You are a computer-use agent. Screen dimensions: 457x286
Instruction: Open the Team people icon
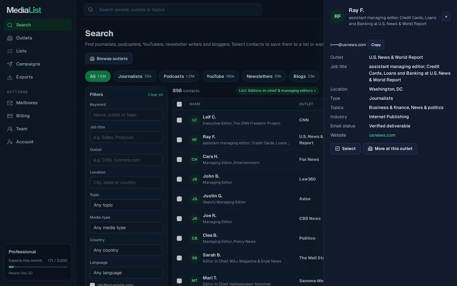point(10,129)
